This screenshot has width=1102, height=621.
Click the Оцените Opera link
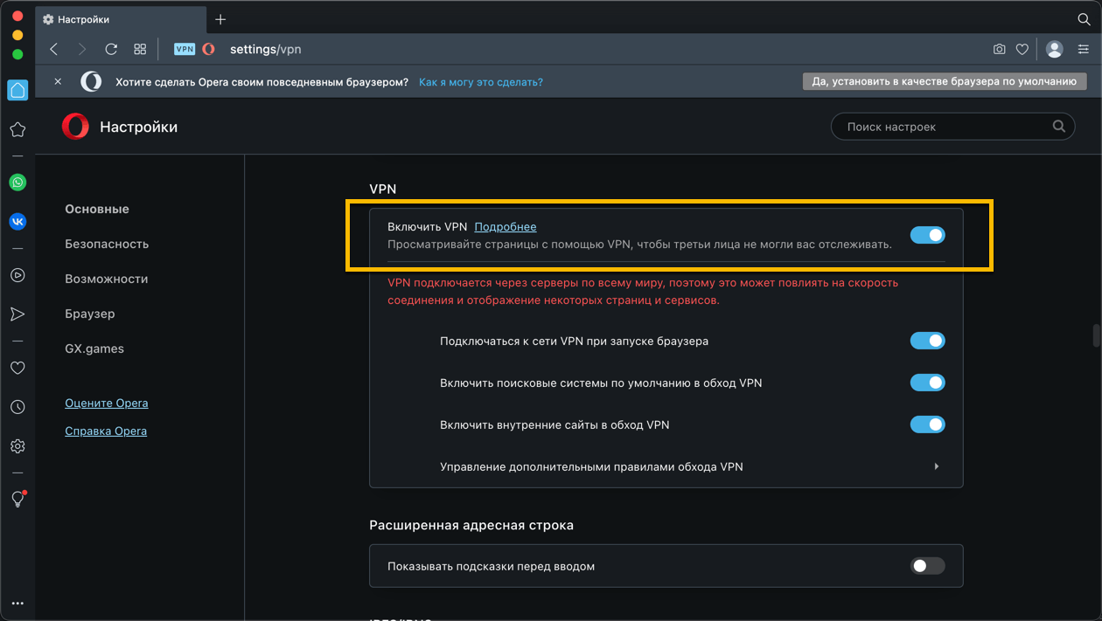click(x=107, y=403)
